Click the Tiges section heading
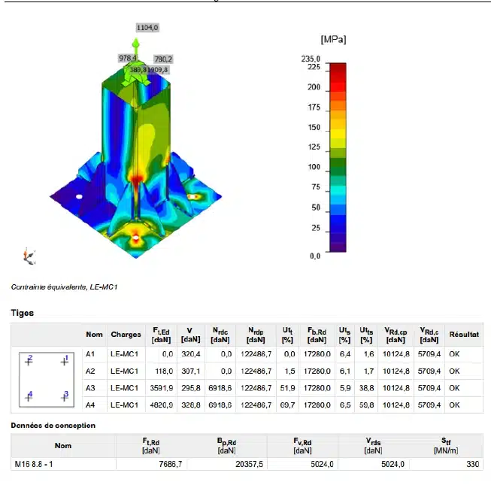 coord(23,313)
